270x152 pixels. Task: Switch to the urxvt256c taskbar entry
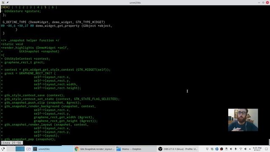(53, 149)
